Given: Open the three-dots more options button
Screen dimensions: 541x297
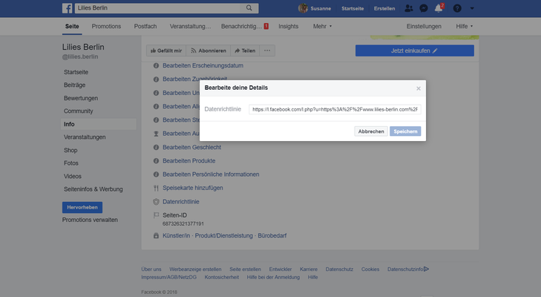Looking at the screenshot, I should point(267,50).
